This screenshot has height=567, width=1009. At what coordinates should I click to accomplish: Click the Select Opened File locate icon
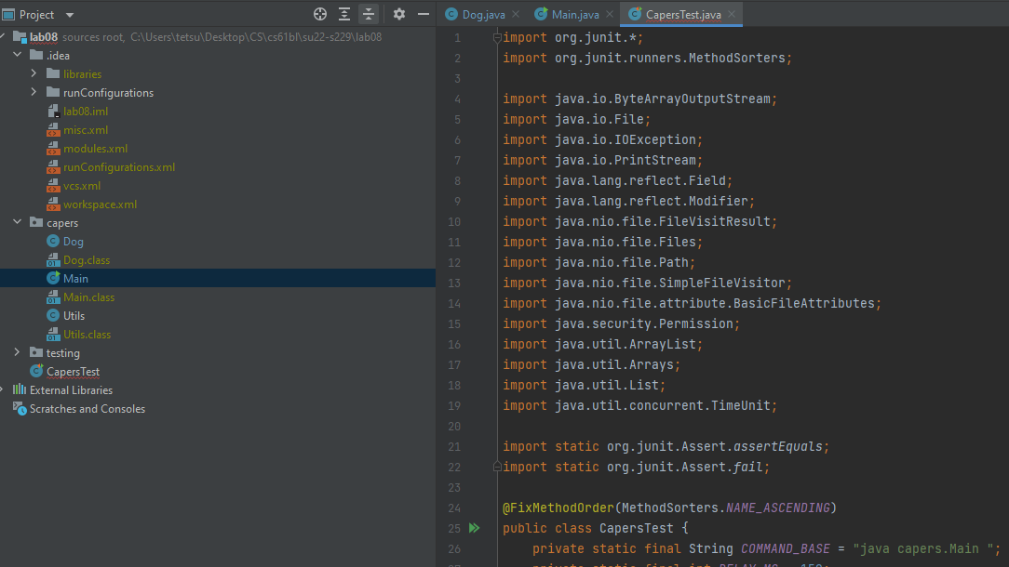tap(320, 14)
